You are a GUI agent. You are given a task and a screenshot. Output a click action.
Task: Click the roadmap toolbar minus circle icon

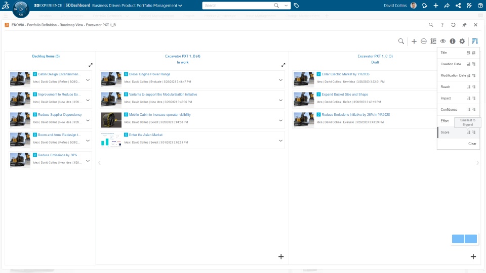click(x=424, y=41)
